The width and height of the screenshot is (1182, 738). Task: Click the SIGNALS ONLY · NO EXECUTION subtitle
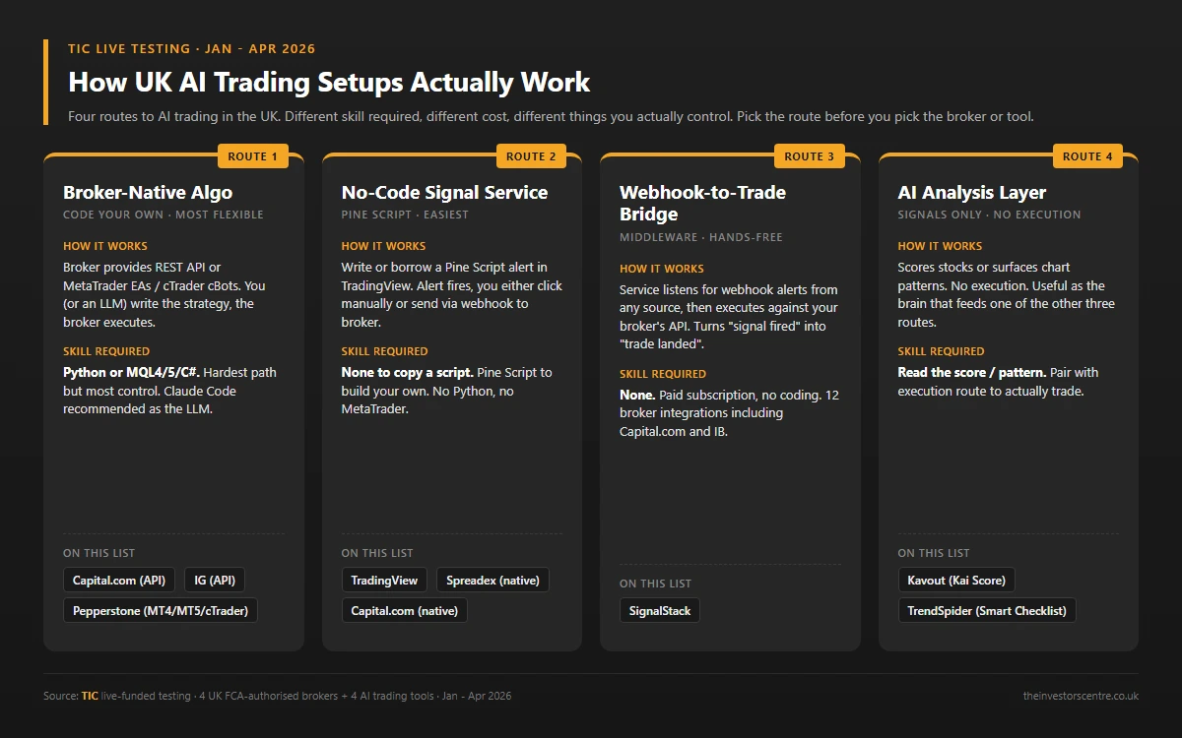pyautogui.click(x=989, y=215)
